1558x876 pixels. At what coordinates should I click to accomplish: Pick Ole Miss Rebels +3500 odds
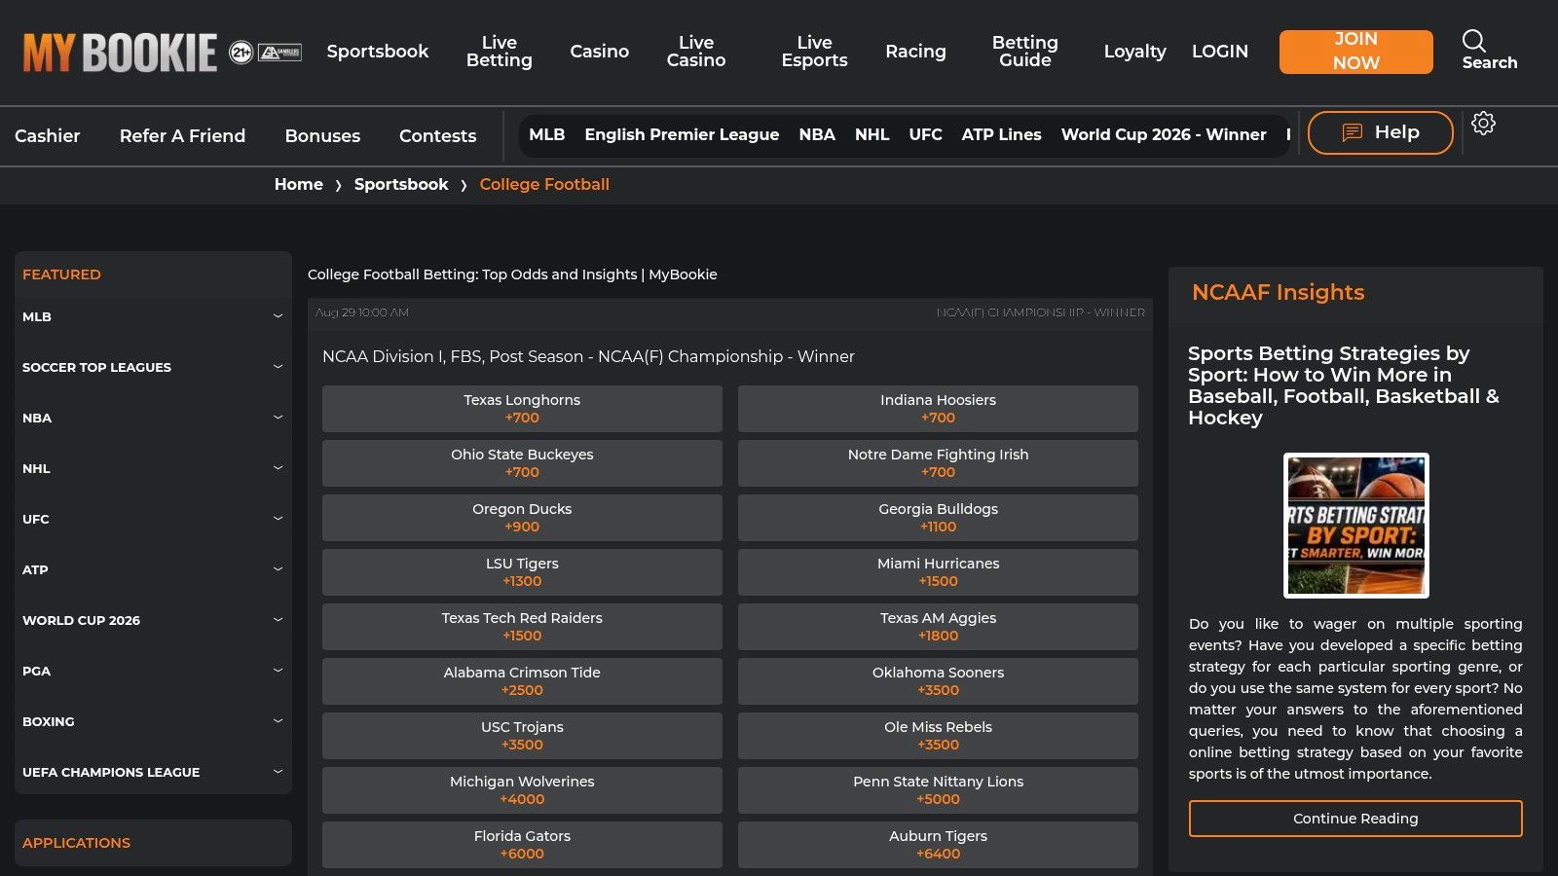coord(938,736)
